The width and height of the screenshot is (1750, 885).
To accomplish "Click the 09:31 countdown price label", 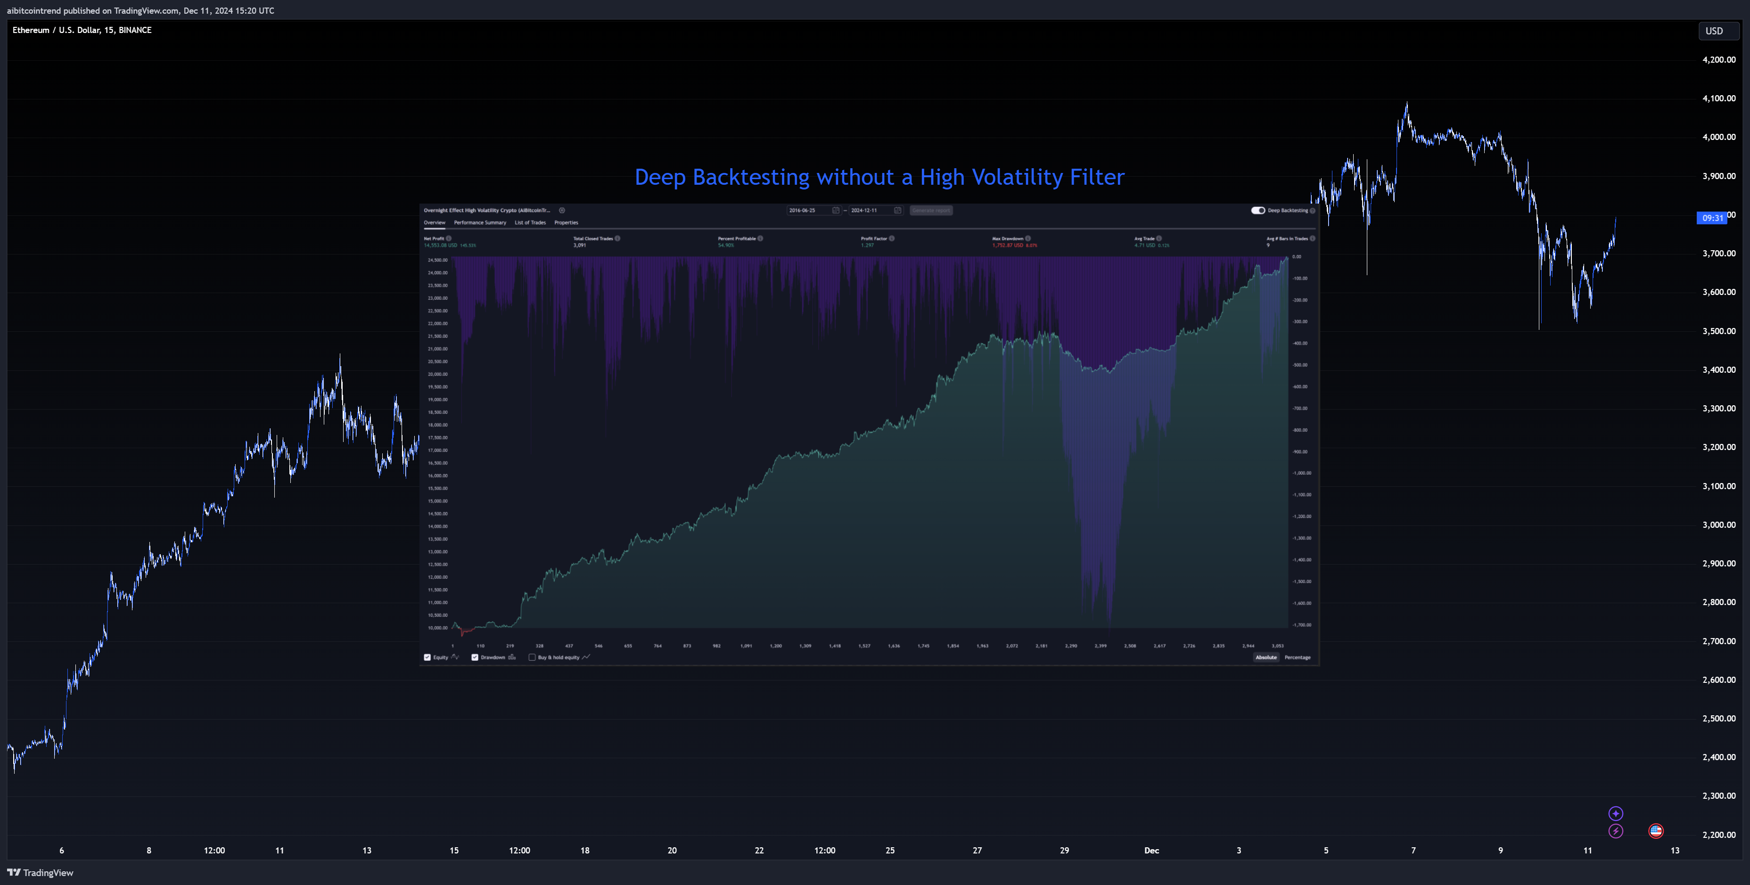I will tap(1713, 218).
